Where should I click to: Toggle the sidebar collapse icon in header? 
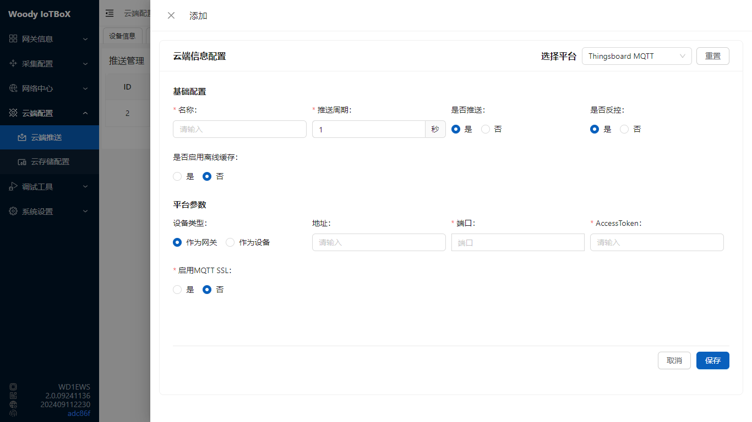click(110, 13)
